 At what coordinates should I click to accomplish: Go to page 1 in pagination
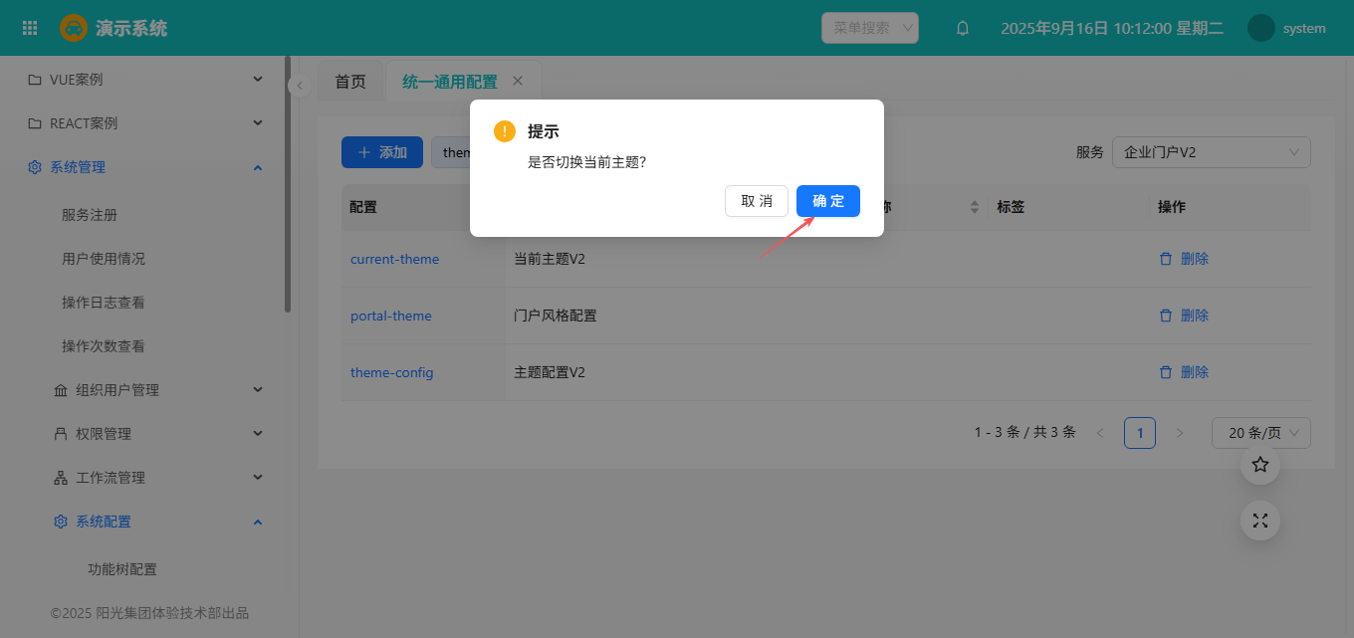tap(1139, 433)
